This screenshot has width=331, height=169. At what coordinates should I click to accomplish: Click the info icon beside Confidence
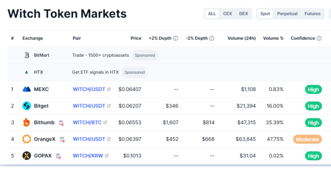(x=319, y=38)
